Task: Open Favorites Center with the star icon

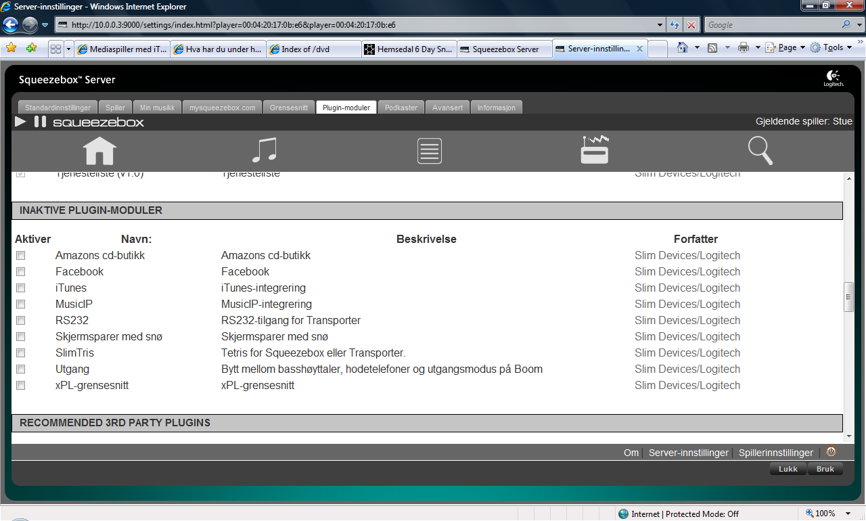Action: pos(11,48)
